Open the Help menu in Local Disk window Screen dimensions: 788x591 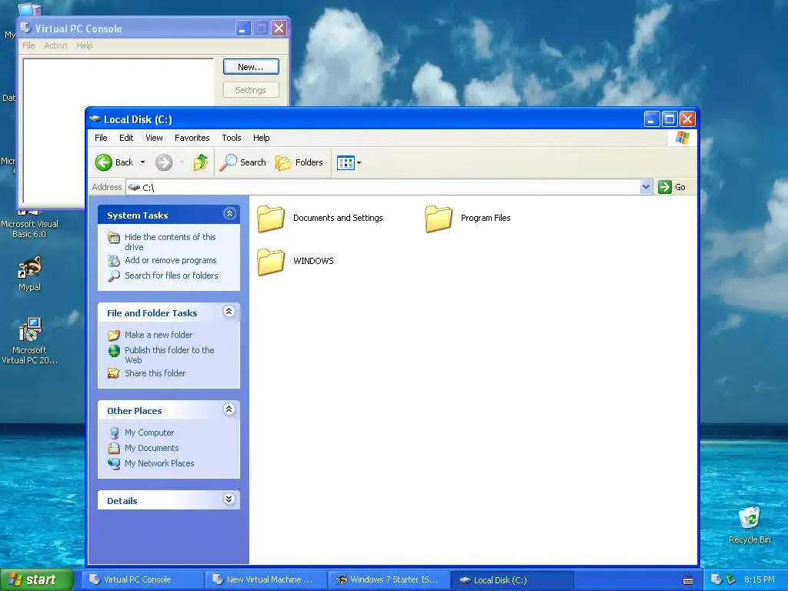click(x=262, y=138)
